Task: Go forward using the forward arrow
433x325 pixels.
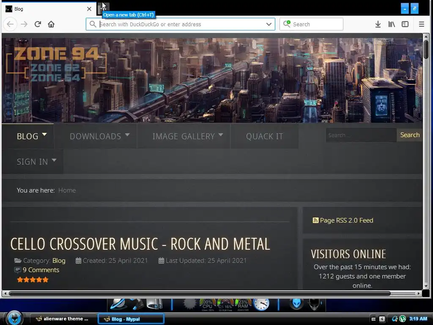Action: coord(24,24)
